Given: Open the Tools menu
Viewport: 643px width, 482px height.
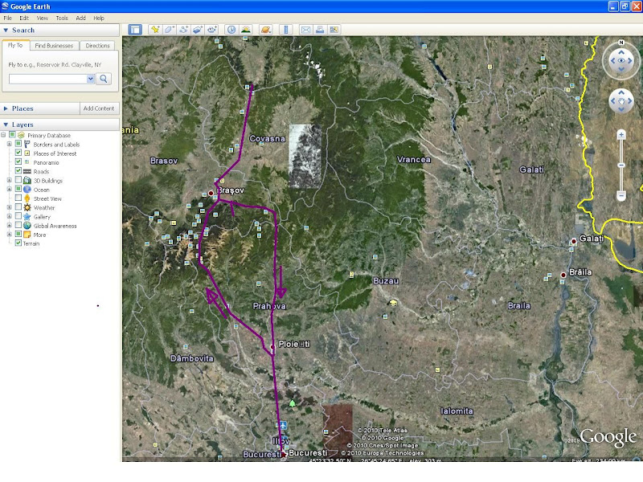Looking at the screenshot, I should (62, 18).
